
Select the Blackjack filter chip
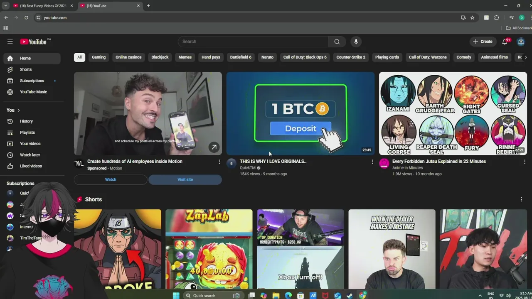(160, 57)
